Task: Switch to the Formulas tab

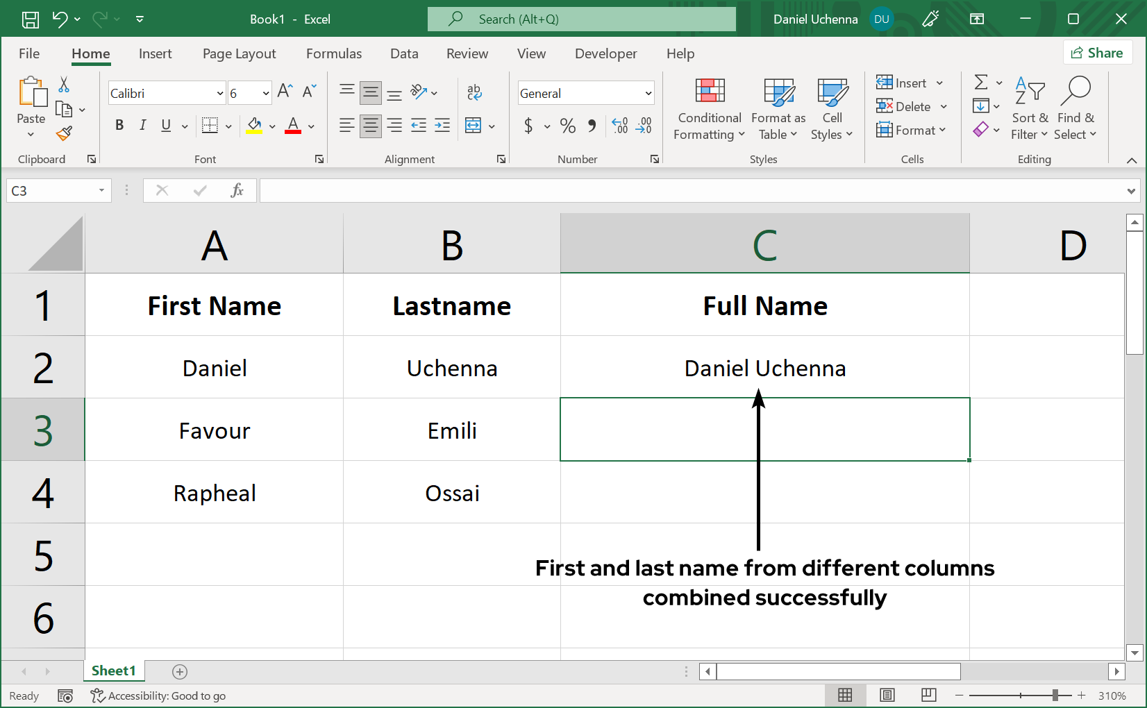Action: coord(334,53)
